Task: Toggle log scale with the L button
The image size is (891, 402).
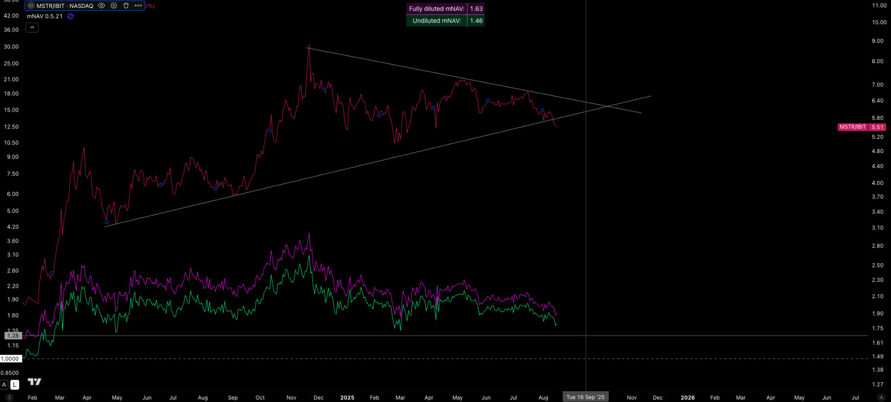Action: tap(15, 385)
